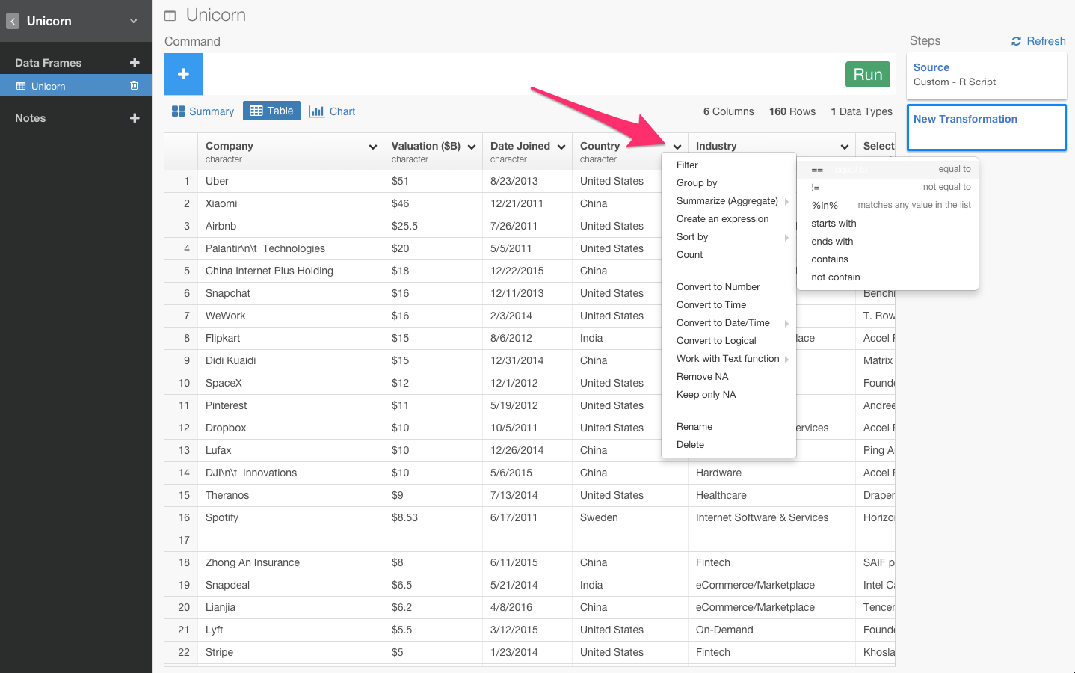Click the Hardware industry cell
Screen dimensions: 1075x673
[x=771, y=473]
